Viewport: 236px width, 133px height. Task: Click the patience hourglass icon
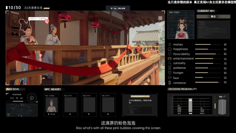click(x=170, y=68)
